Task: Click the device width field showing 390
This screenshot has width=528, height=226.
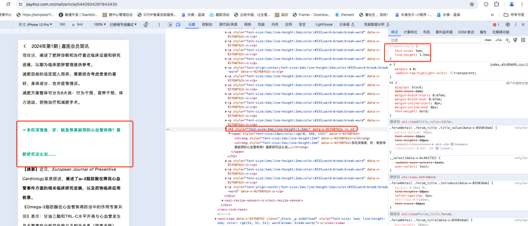Action: pos(63,24)
